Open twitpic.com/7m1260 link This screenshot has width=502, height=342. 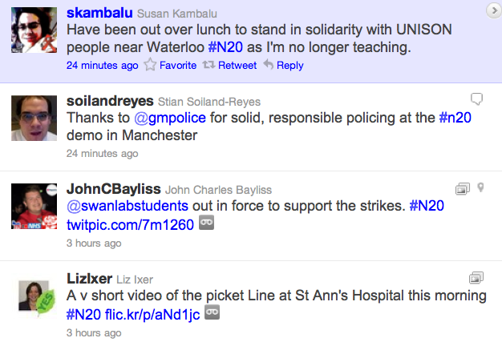(x=130, y=225)
